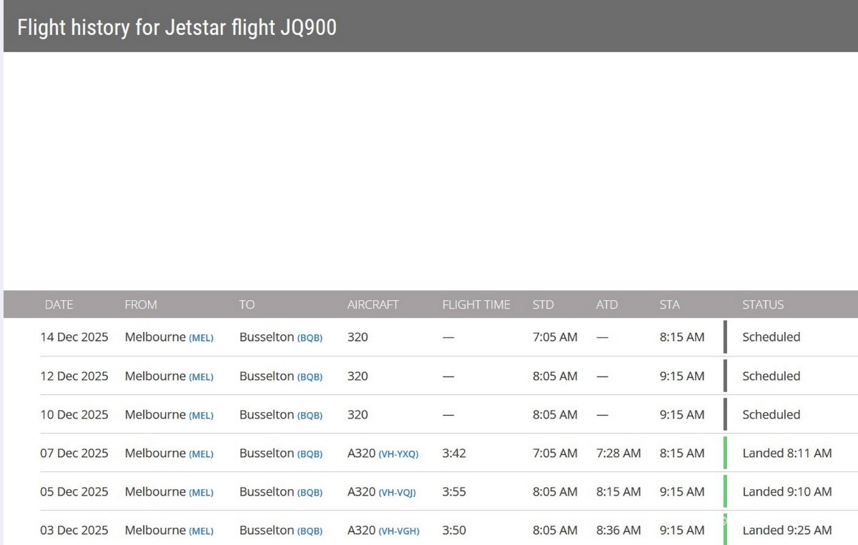Click BQB link in 10 Dec 2025 row
Screen dimensions: 858x545
(x=310, y=415)
